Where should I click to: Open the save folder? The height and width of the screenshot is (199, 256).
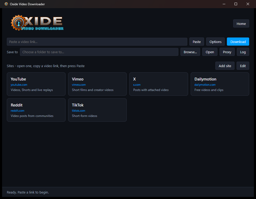point(210,52)
